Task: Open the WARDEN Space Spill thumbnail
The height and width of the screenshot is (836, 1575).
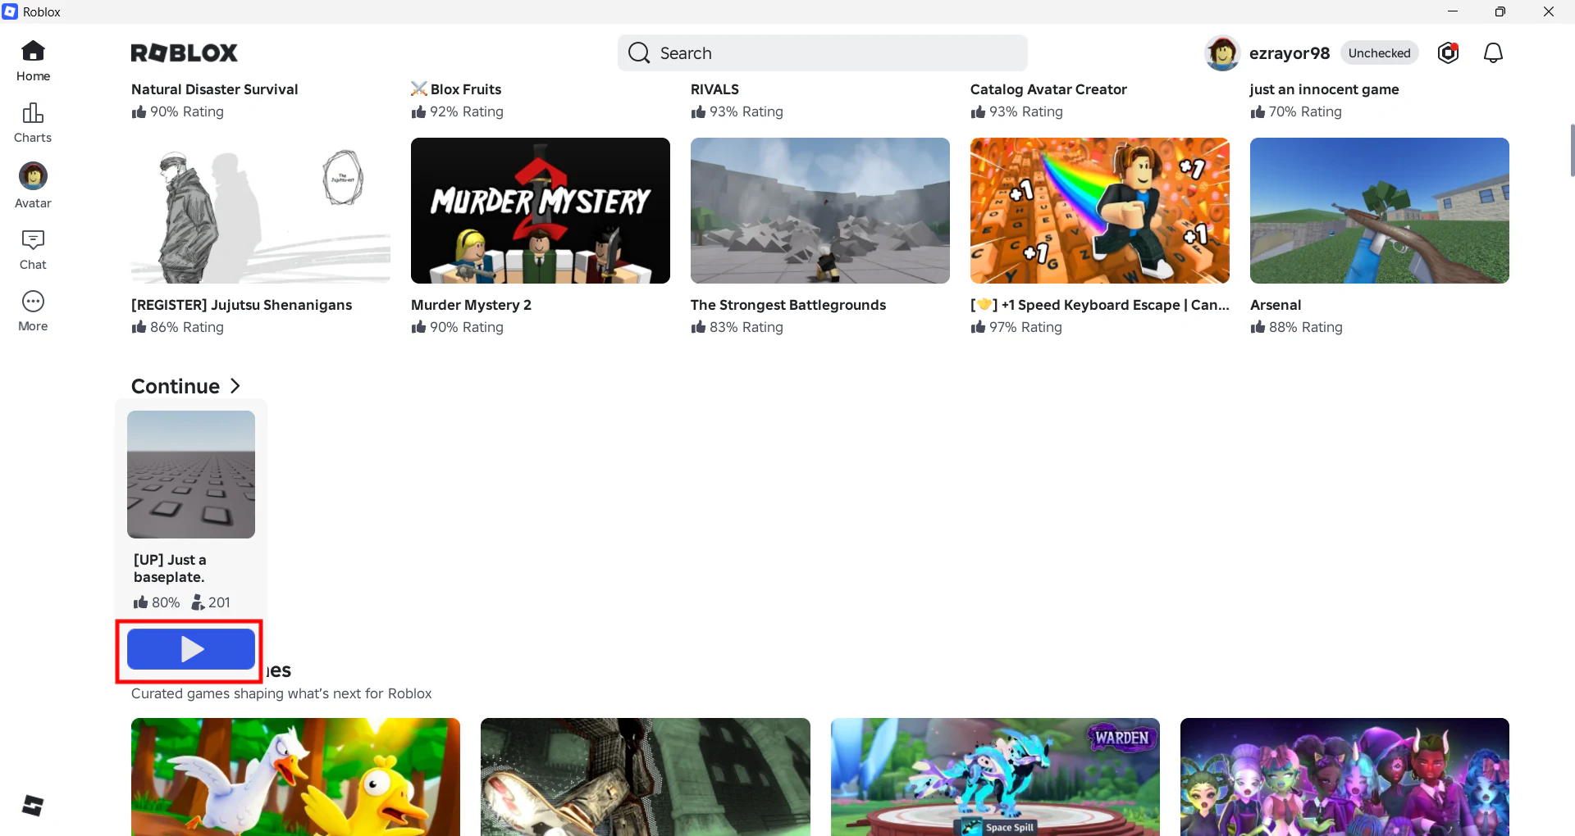Action: tap(995, 777)
